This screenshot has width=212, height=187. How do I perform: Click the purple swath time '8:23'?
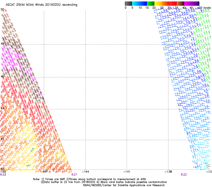tap(3, 175)
